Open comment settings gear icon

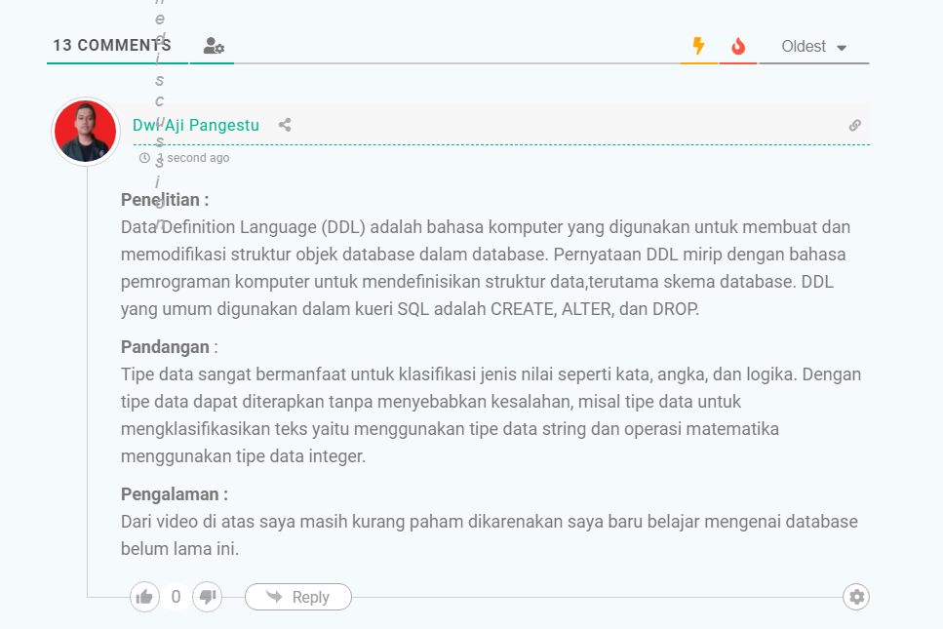coord(856,597)
